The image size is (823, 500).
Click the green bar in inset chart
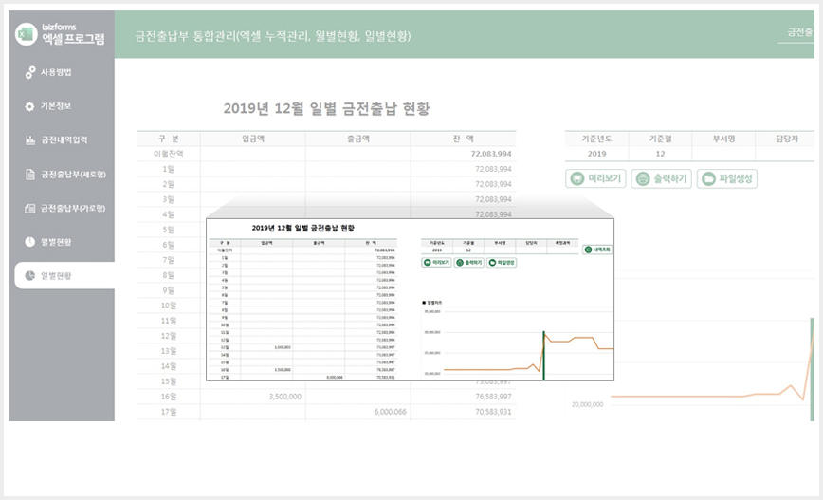pos(544,356)
